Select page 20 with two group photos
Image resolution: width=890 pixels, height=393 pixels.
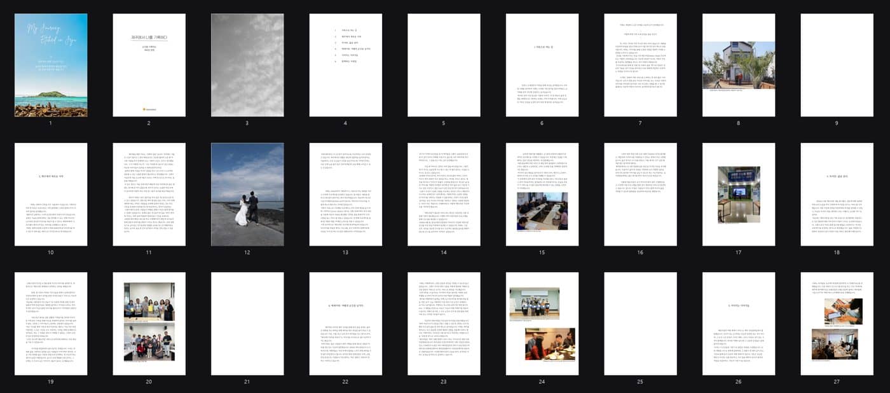pos(149,324)
